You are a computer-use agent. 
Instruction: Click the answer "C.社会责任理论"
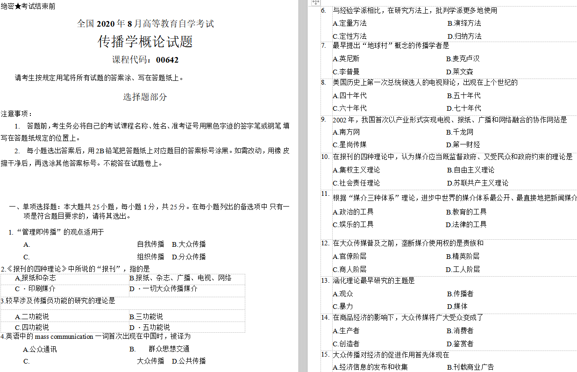point(356,183)
